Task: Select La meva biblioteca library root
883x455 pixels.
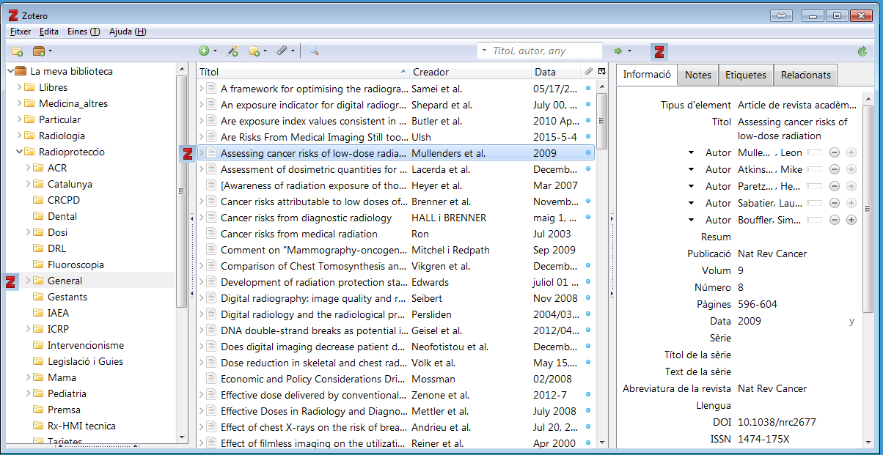Action: point(71,71)
